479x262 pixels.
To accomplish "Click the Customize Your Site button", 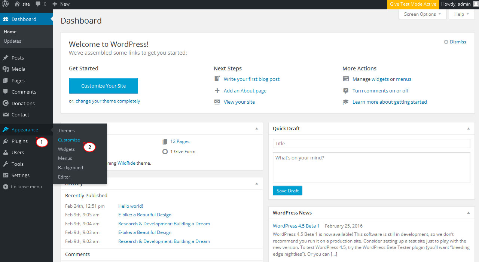I will tap(103, 86).
